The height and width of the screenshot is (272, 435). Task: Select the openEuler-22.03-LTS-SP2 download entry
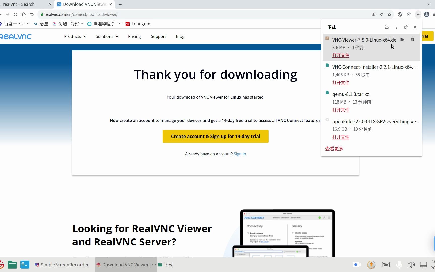pos(372,129)
